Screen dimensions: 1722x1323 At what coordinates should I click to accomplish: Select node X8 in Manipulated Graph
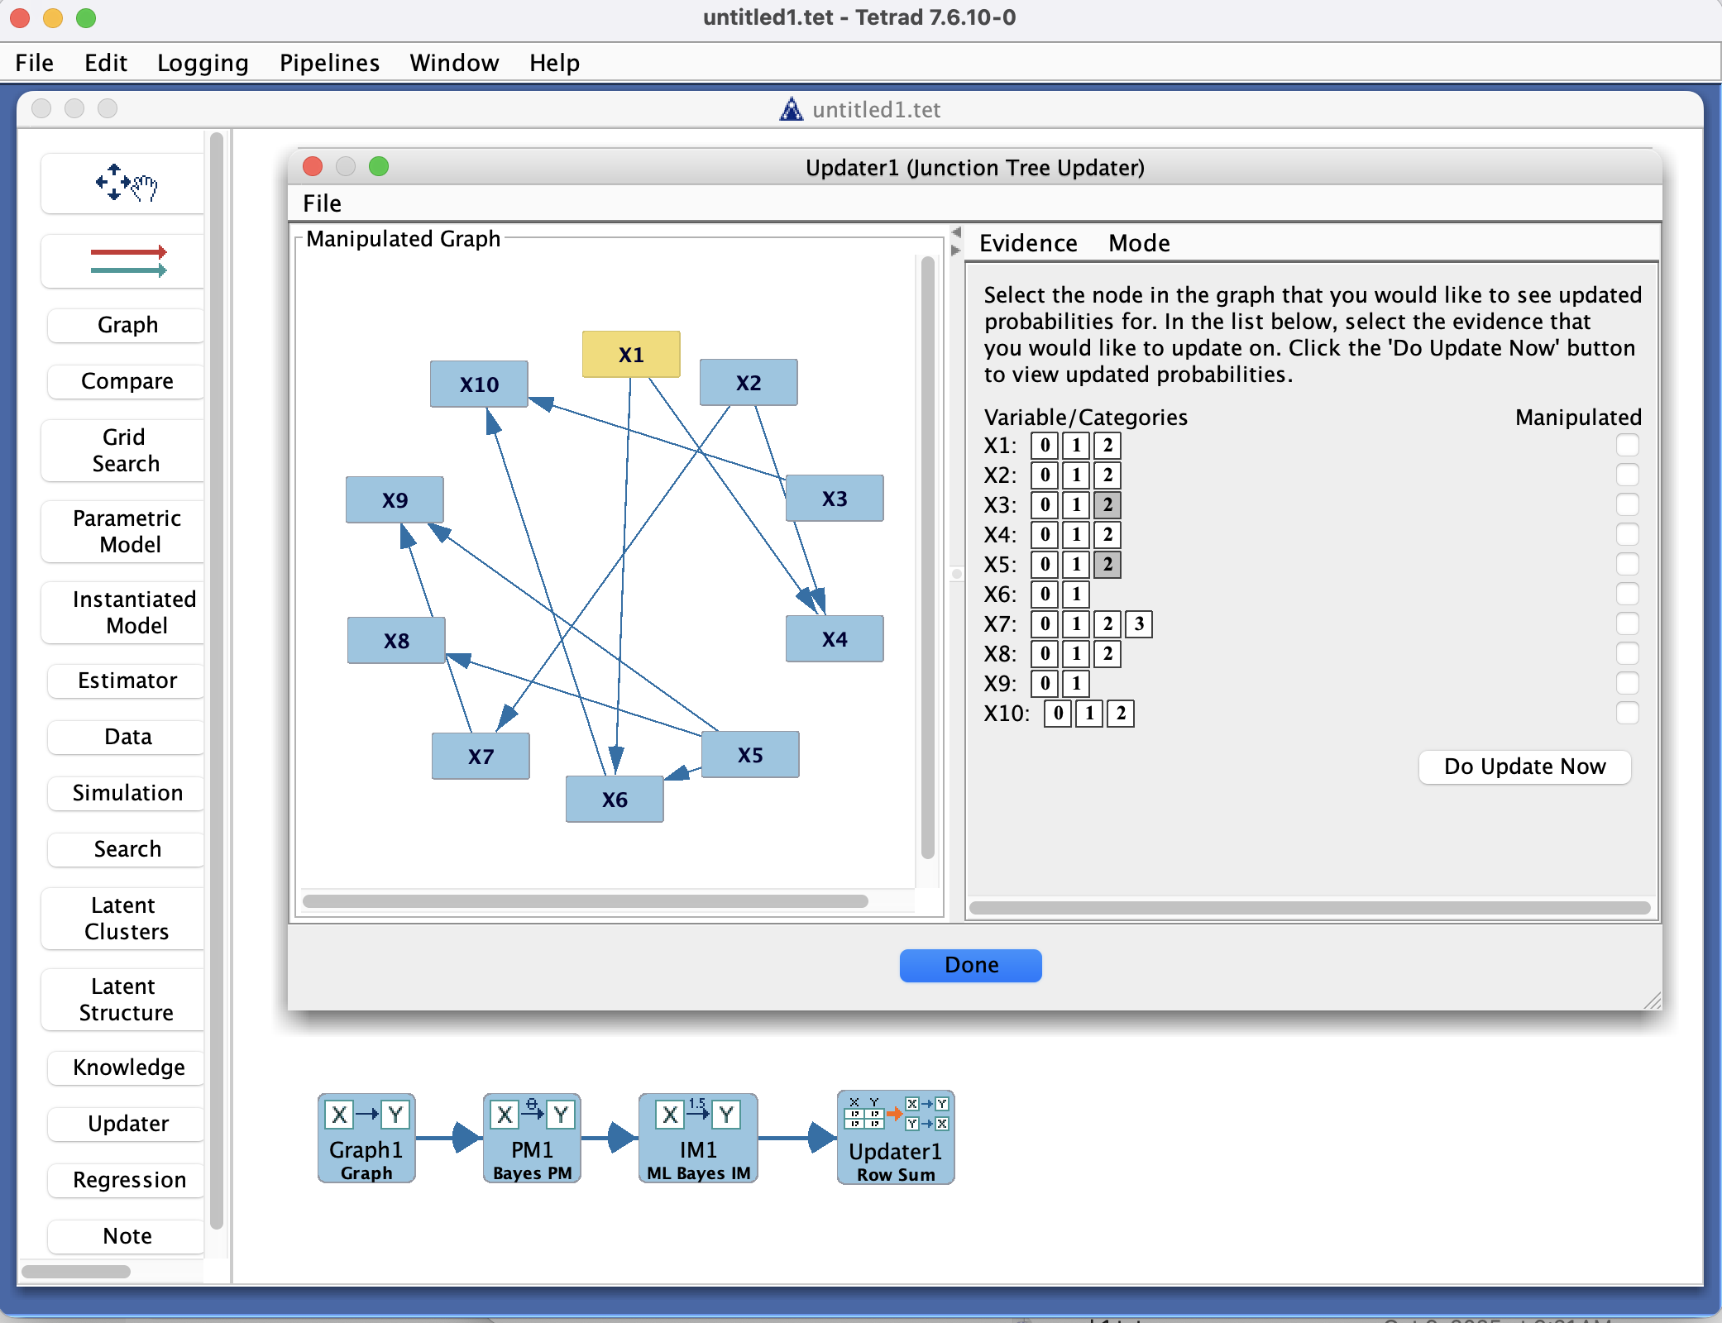coord(396,641)
